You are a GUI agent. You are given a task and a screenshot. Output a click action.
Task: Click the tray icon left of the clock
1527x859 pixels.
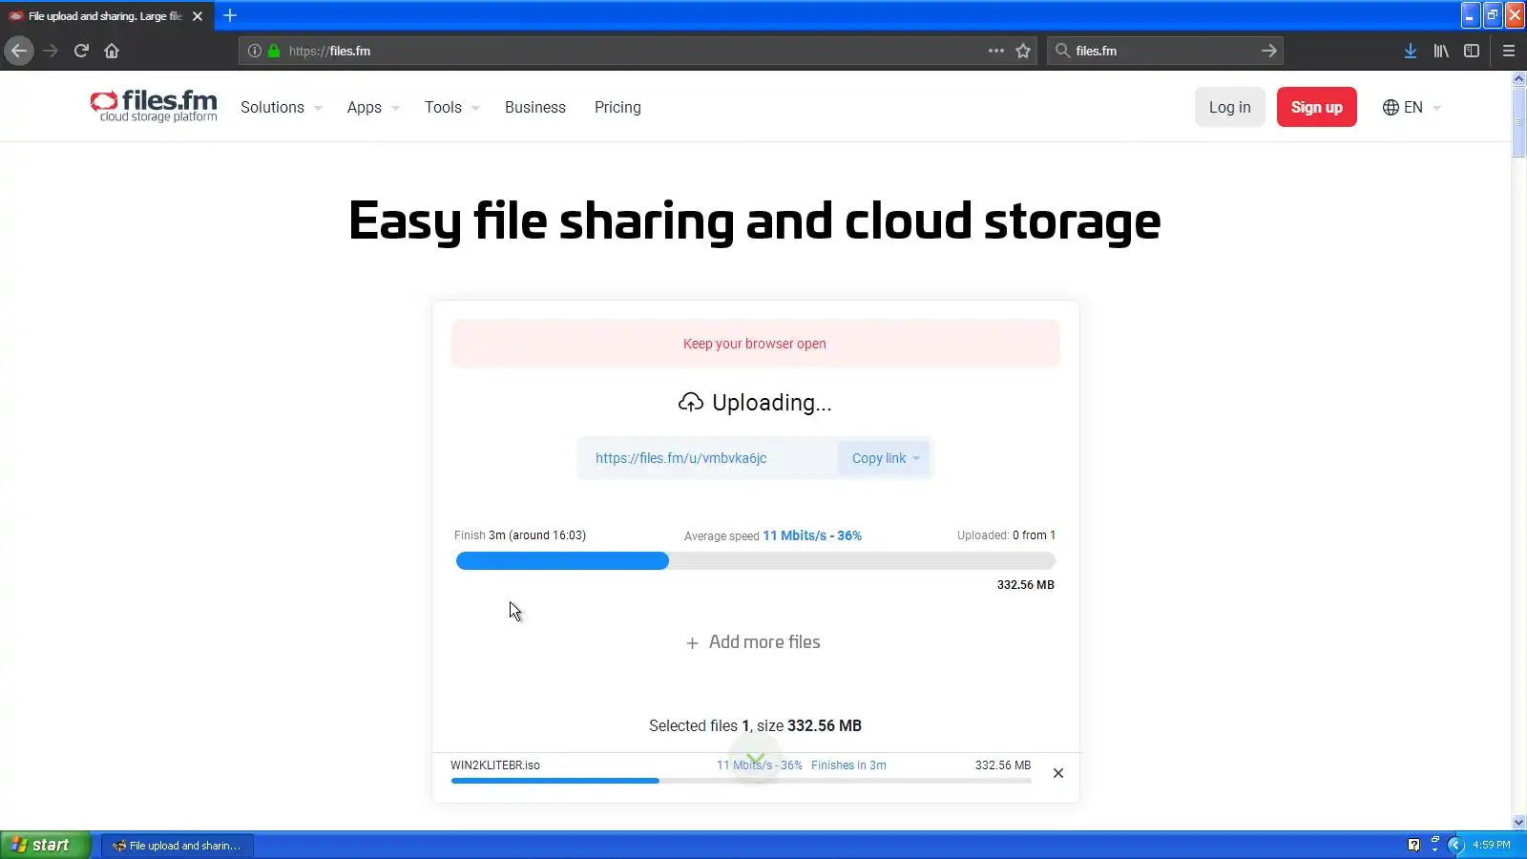(x=1455, y=845)
